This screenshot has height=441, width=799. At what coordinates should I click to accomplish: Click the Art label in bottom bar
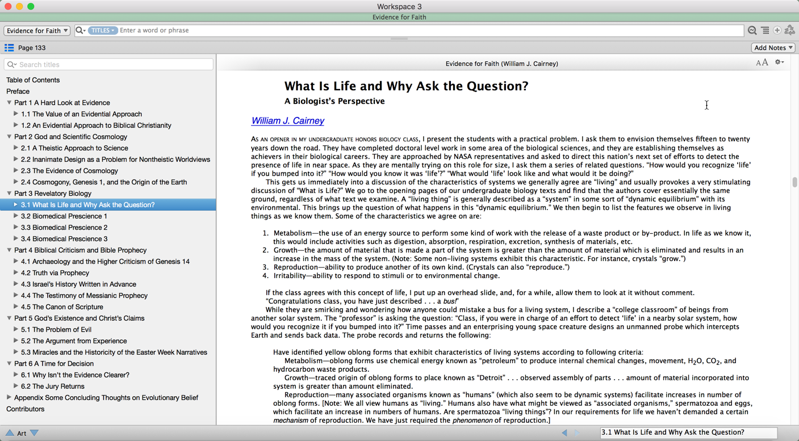tap(22, 434)
